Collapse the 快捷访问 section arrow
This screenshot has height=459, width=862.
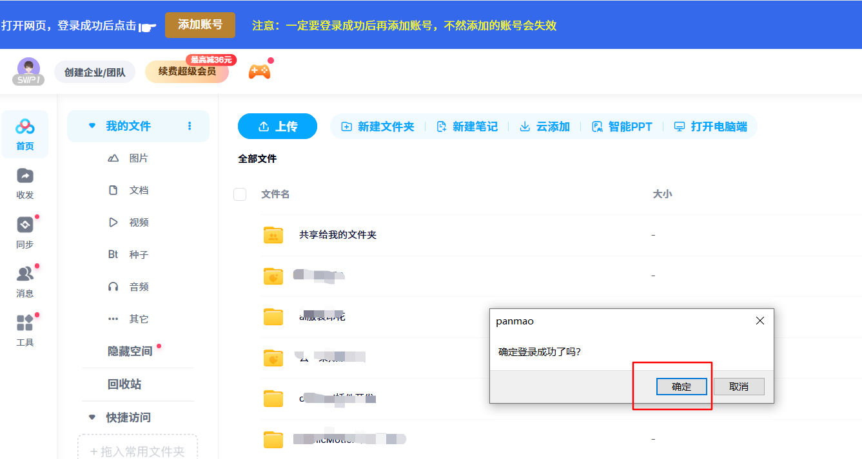coord(92,418)
